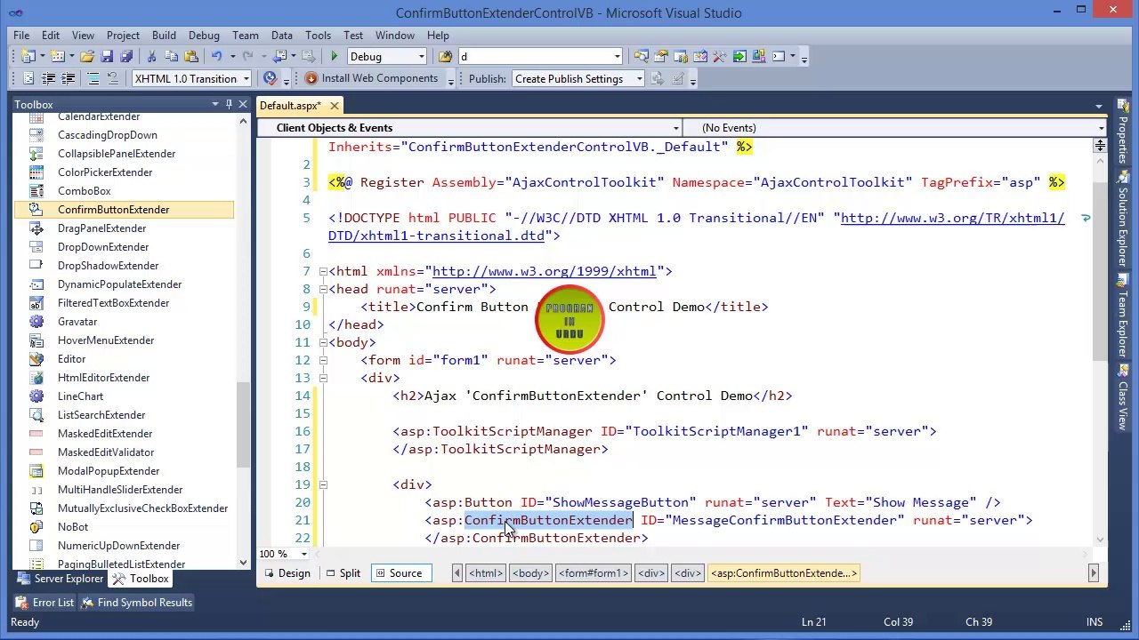Select the <form#form1> tag navigator breadcrumb
Viewport: 1139px width, 640px height.
(x=594, y=573)
